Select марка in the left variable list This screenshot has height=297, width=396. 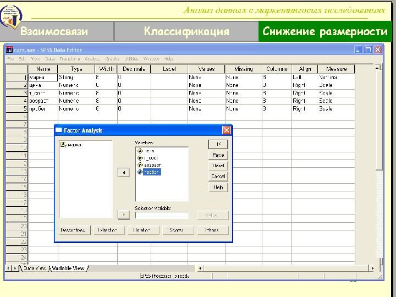74,145
